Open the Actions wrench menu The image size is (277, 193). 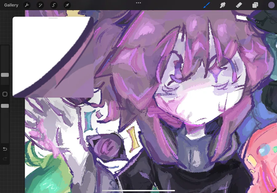(27, 5)
